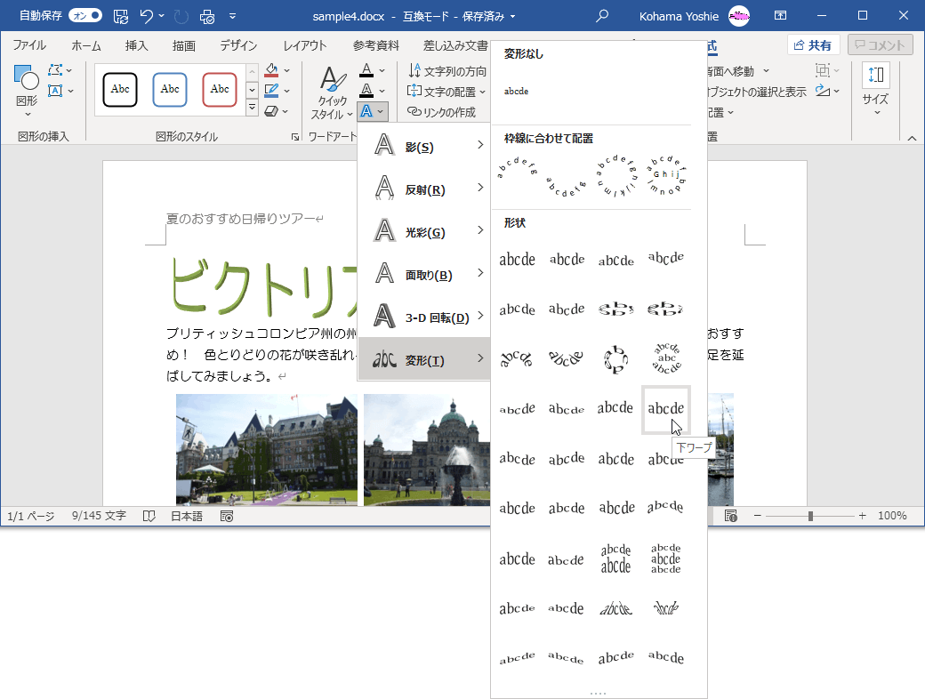This screenshot has height=699, width=925.
Task: Open the 影(S) shadow submenu
Action: [x=424, y=145]
